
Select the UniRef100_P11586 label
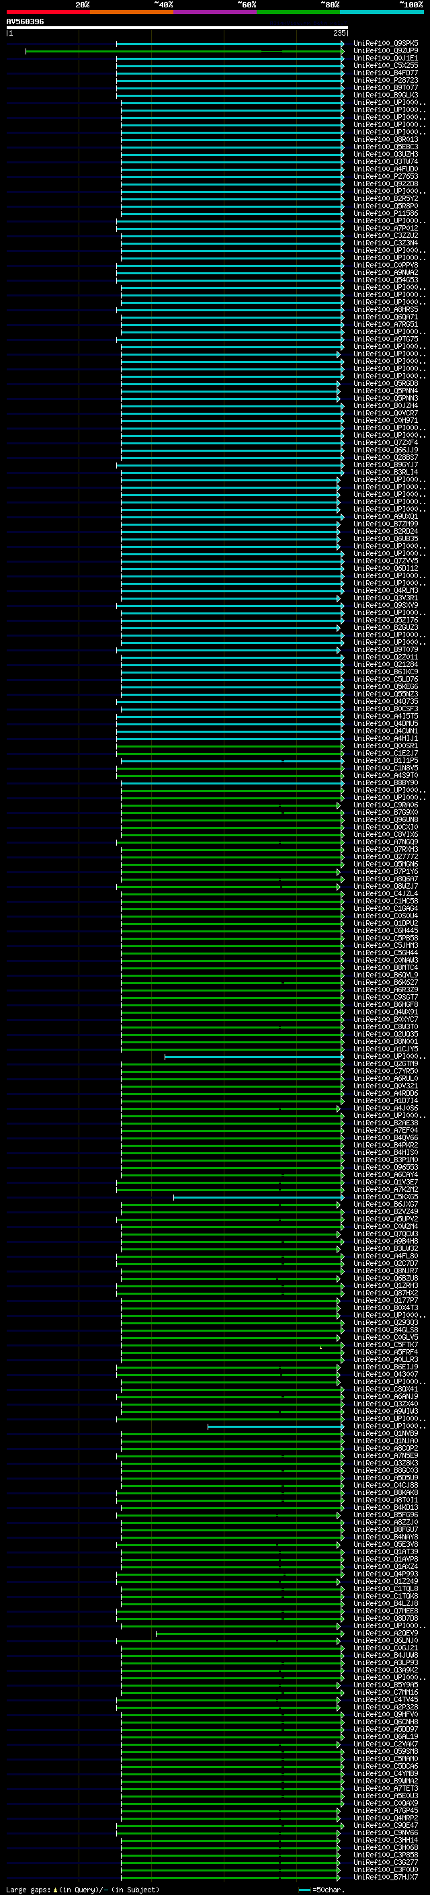386,213
